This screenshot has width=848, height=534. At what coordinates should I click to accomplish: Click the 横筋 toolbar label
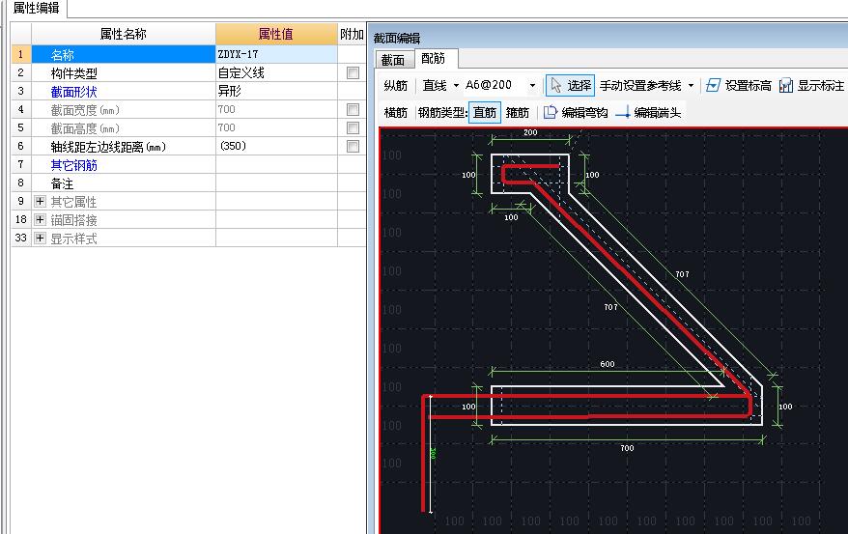point(395,112)
